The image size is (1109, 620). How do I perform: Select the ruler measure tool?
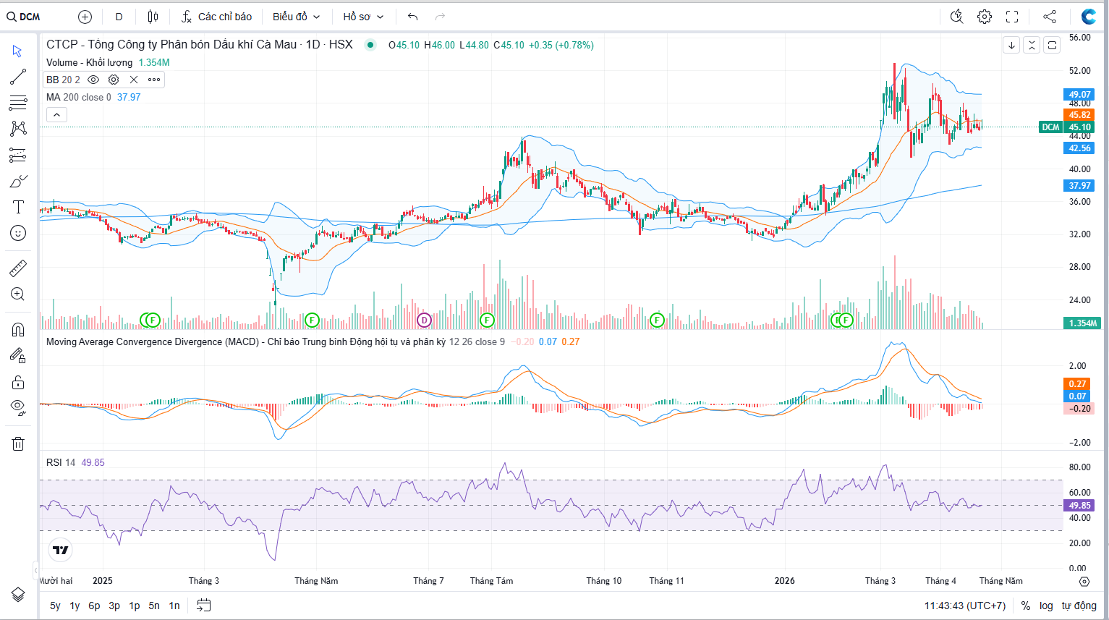[x=18, y=268]
